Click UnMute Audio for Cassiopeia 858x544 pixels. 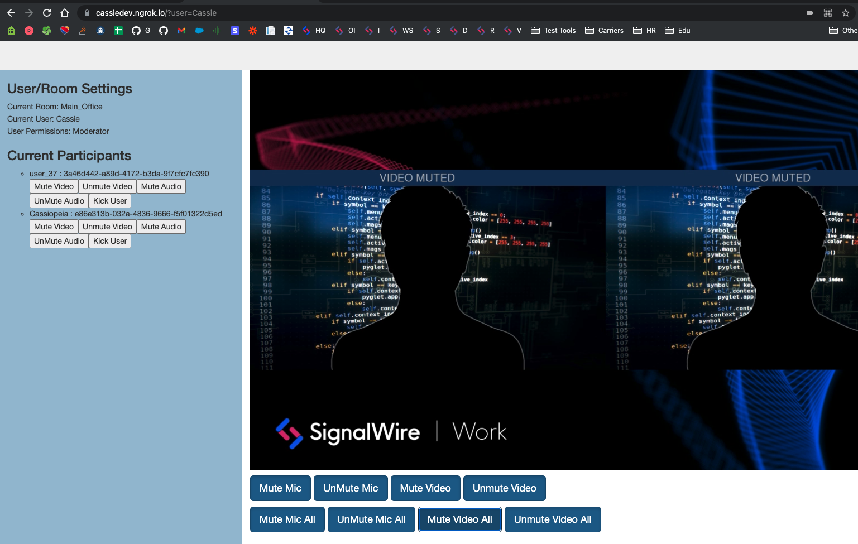click(x=59, y=241)
